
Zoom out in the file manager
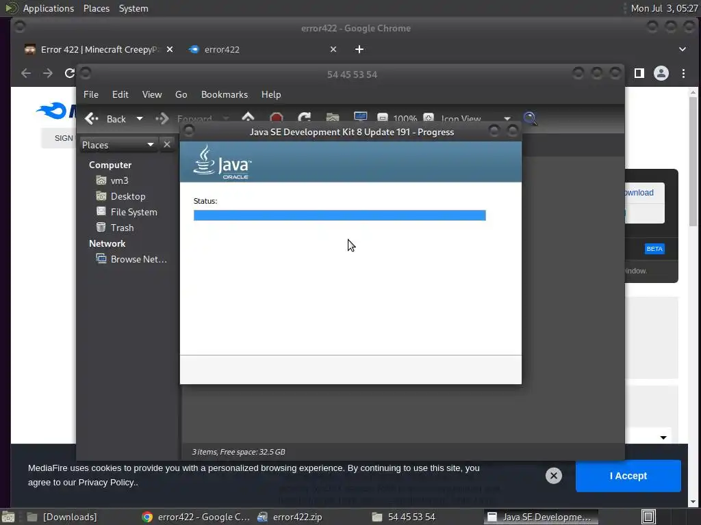[x=382, y=118]
